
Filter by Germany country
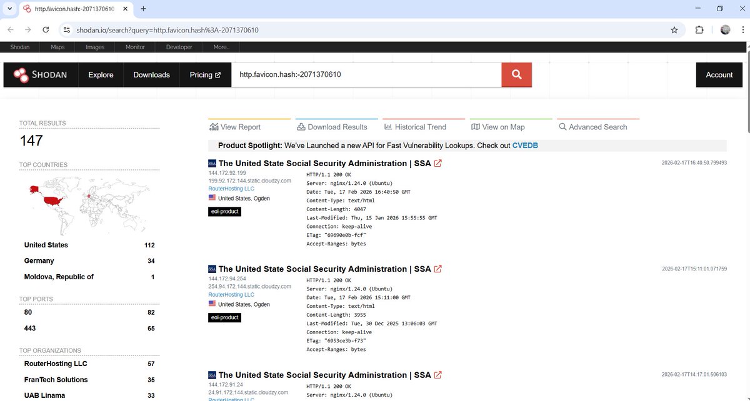tap(39, 261)
